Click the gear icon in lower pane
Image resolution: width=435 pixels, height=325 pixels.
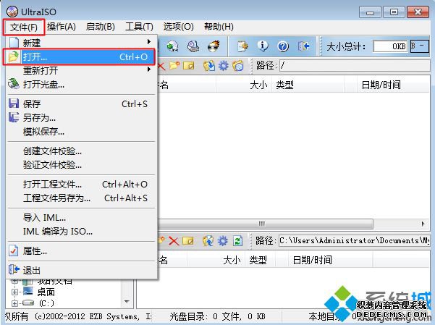tap(223, 241)
